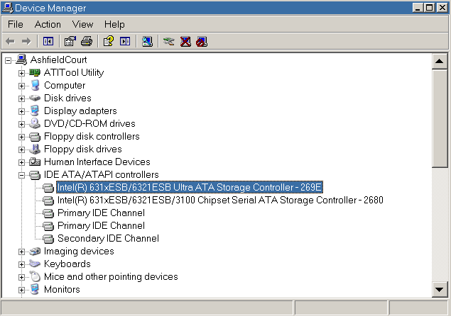Expand the Display adapters node

(x=21, y=111)
